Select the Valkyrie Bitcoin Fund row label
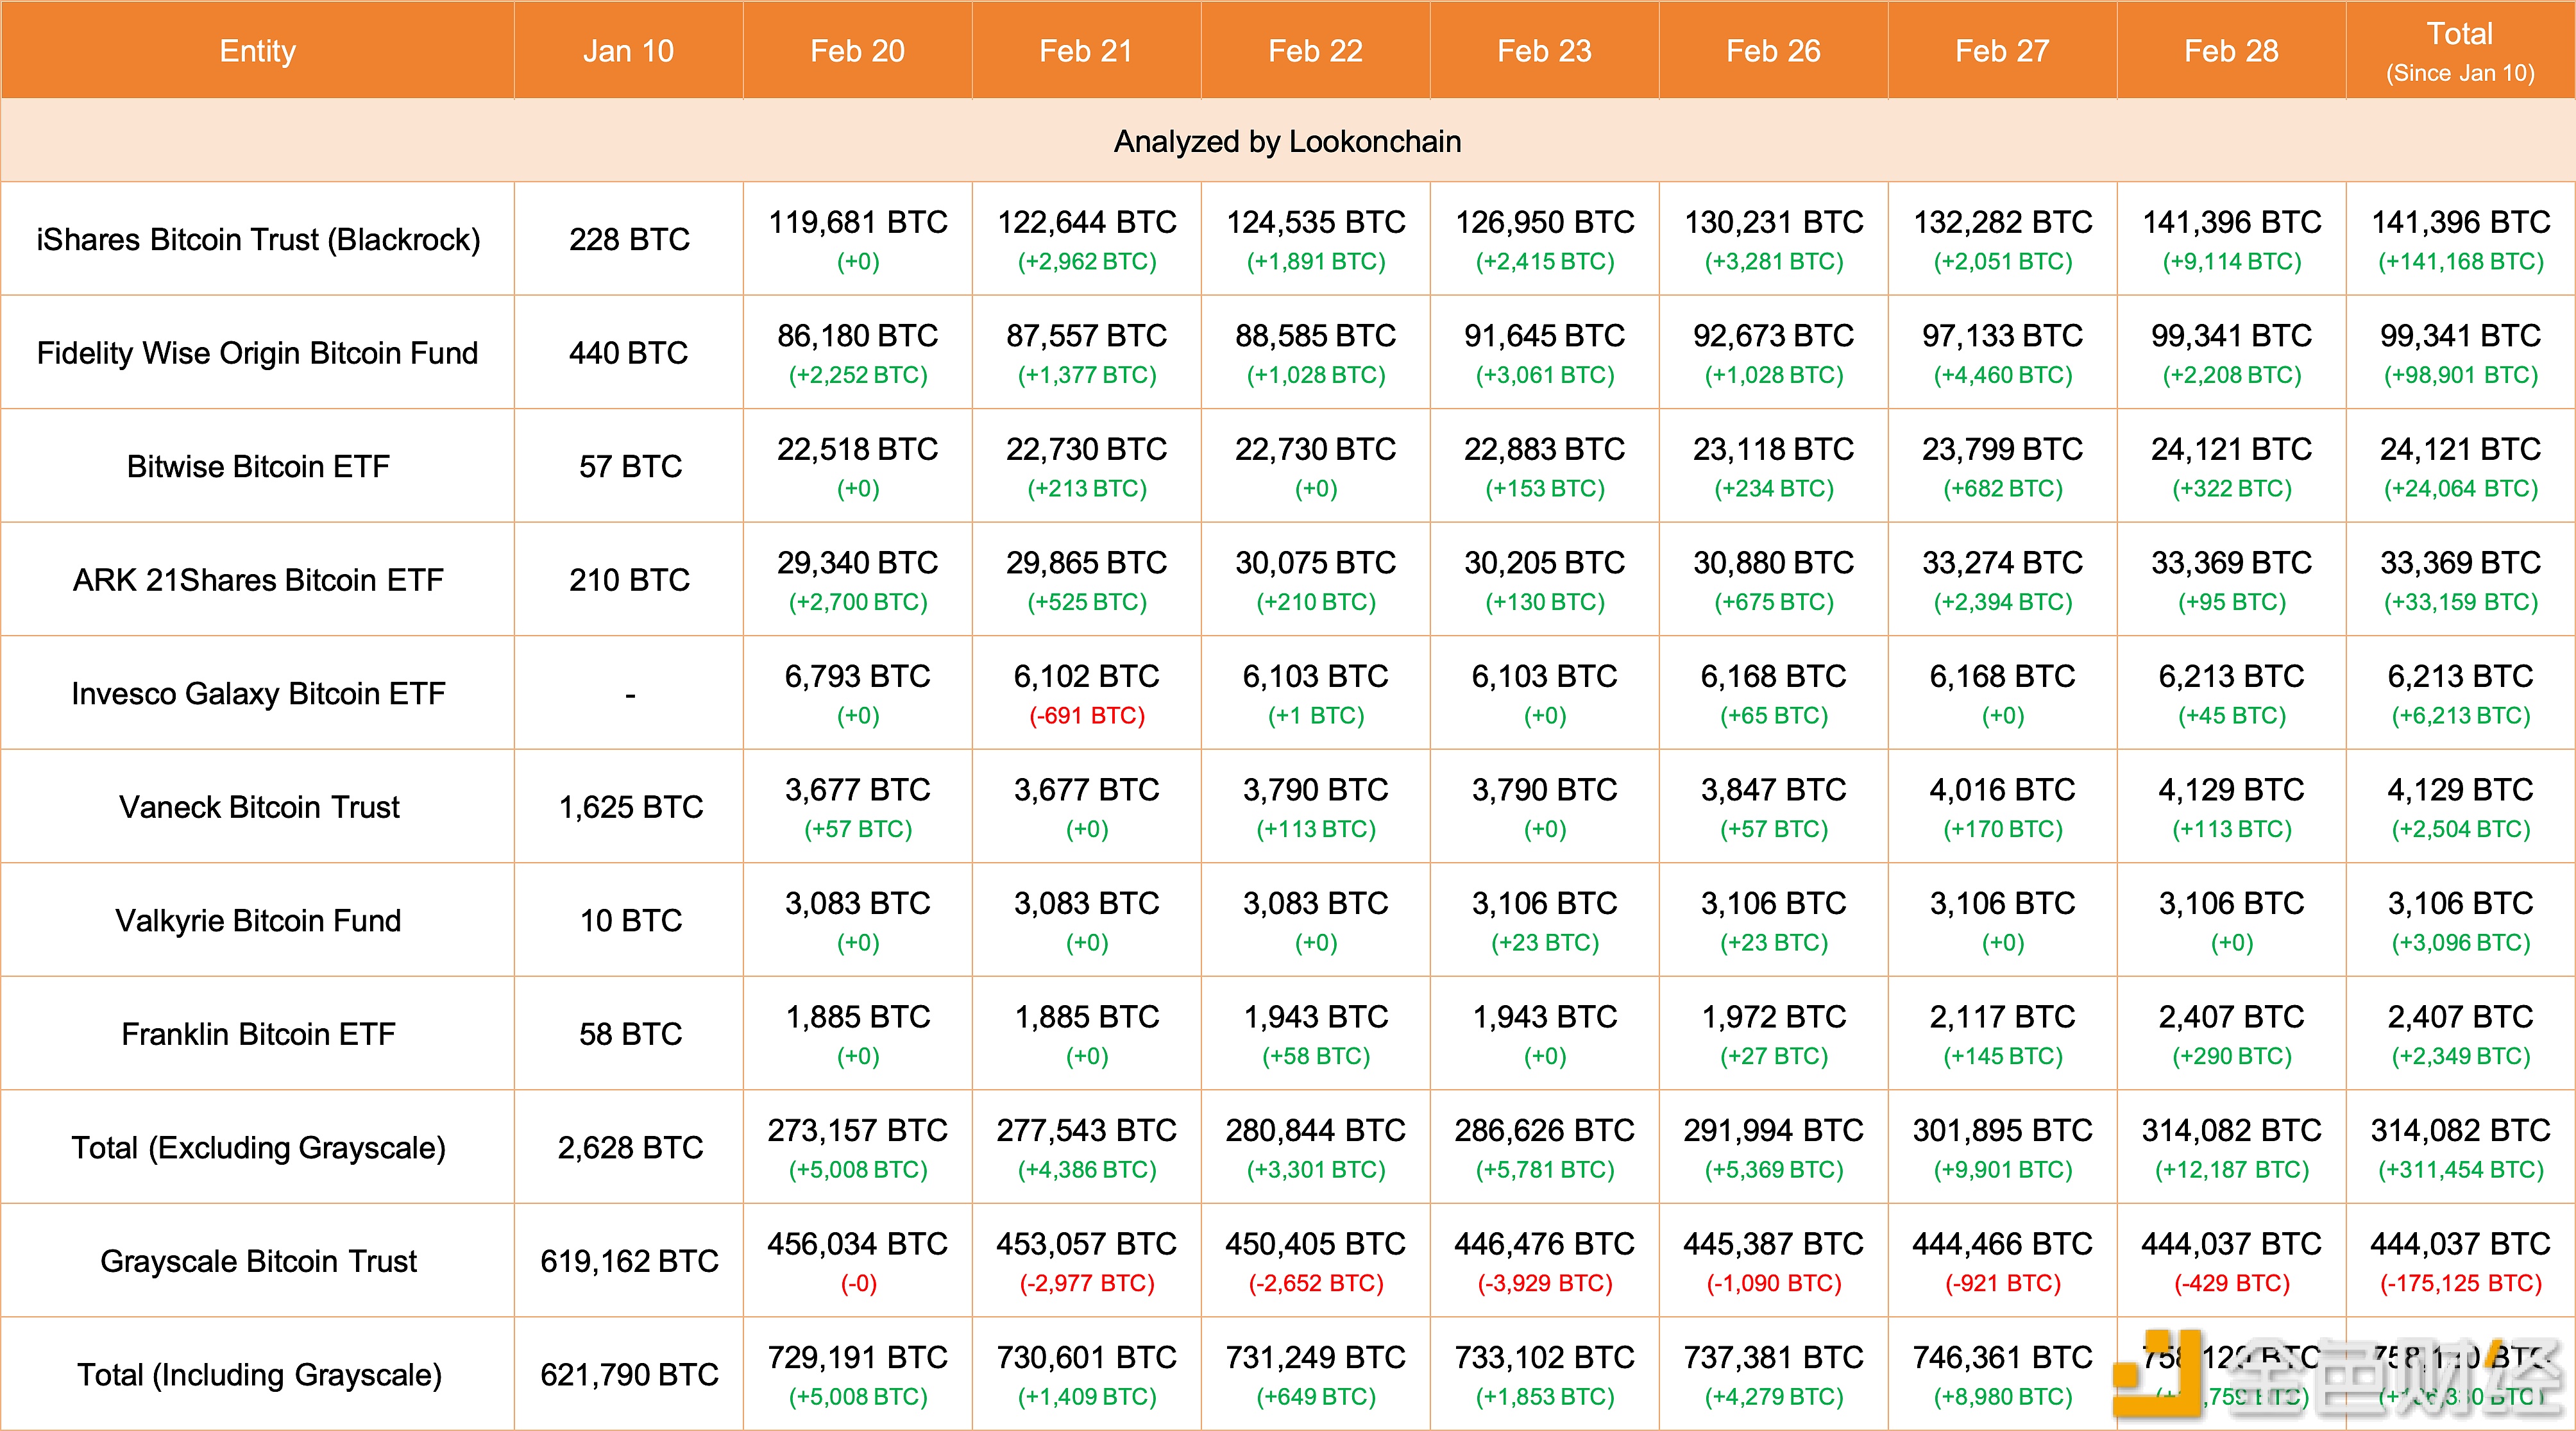This screenshot has width=2576, height=1431. [x=258, y=921]
